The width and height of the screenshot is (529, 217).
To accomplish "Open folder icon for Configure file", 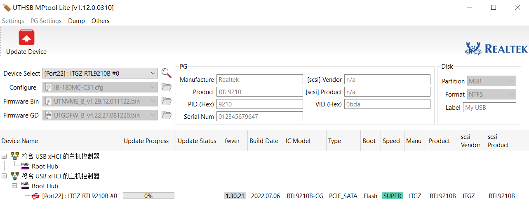I will pyautogui.click(x=166, y=87).
